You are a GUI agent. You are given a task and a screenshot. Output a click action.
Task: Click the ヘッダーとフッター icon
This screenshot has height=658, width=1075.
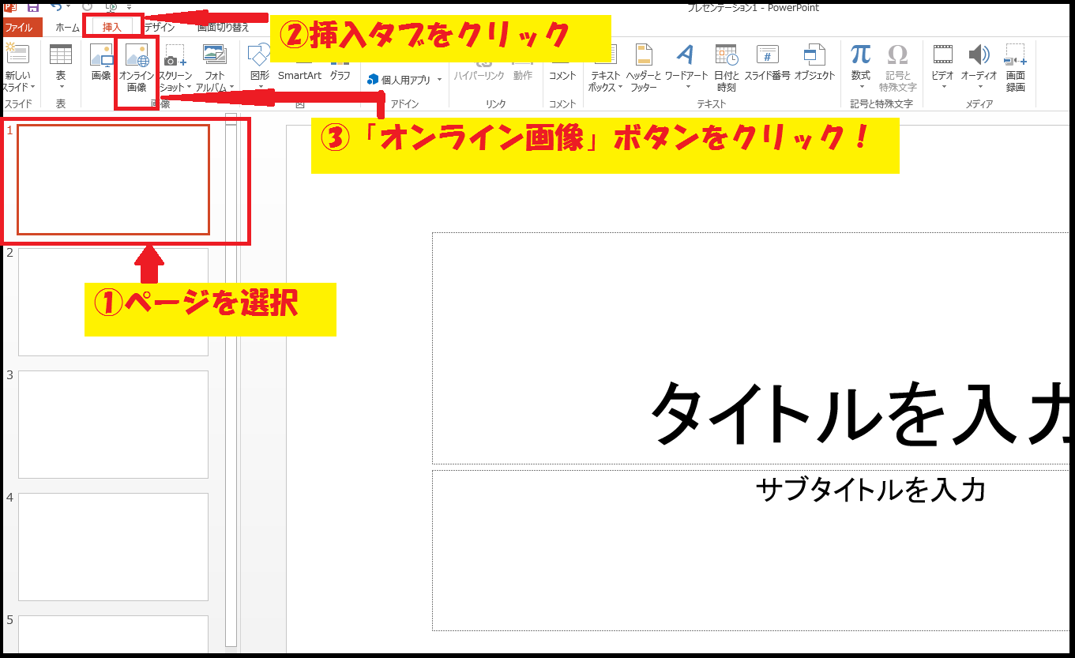coord(644,55)
